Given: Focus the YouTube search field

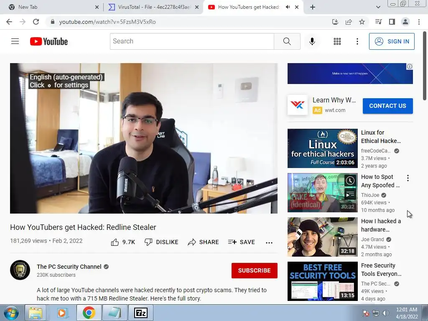Looking at the screenshot, I should click(x=192, y=41).
